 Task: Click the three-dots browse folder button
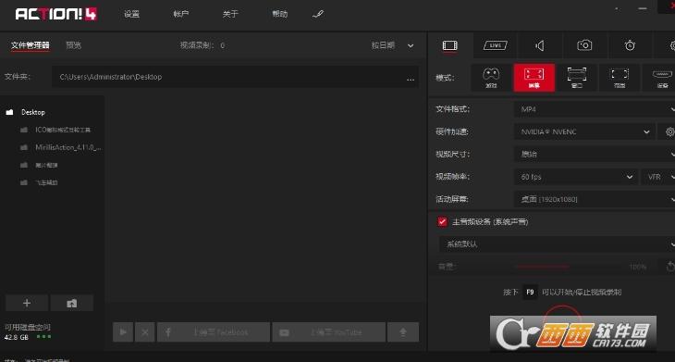pyautogui.click(x=411, y=80)
